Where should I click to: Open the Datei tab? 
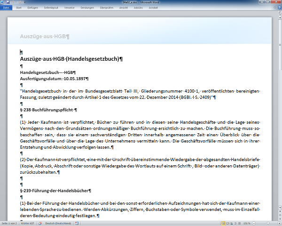[x=6, y=8]
